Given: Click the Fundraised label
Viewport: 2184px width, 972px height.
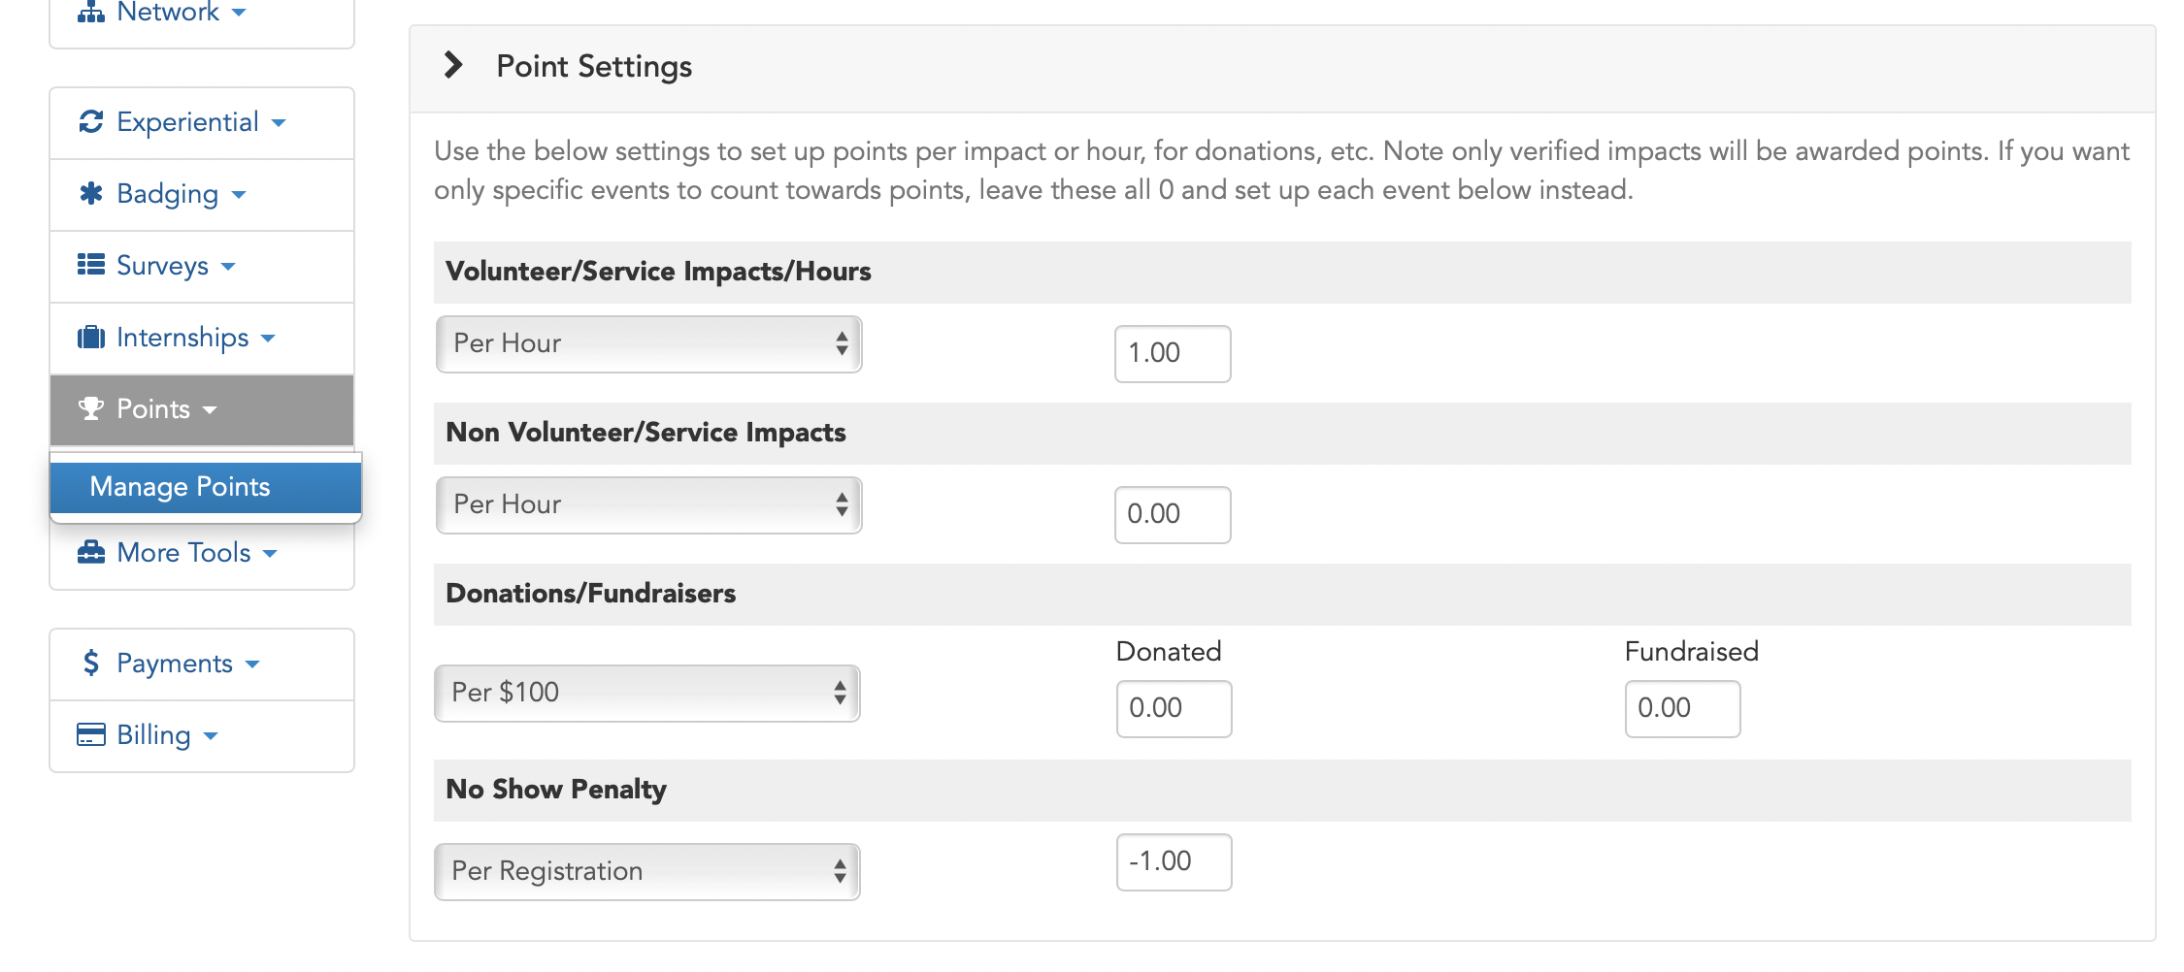Looking at the screenshot, I should pyautogui.click(x=1692, y=651).
